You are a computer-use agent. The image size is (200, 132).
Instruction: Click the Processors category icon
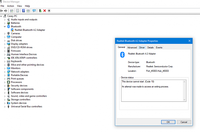9,82
